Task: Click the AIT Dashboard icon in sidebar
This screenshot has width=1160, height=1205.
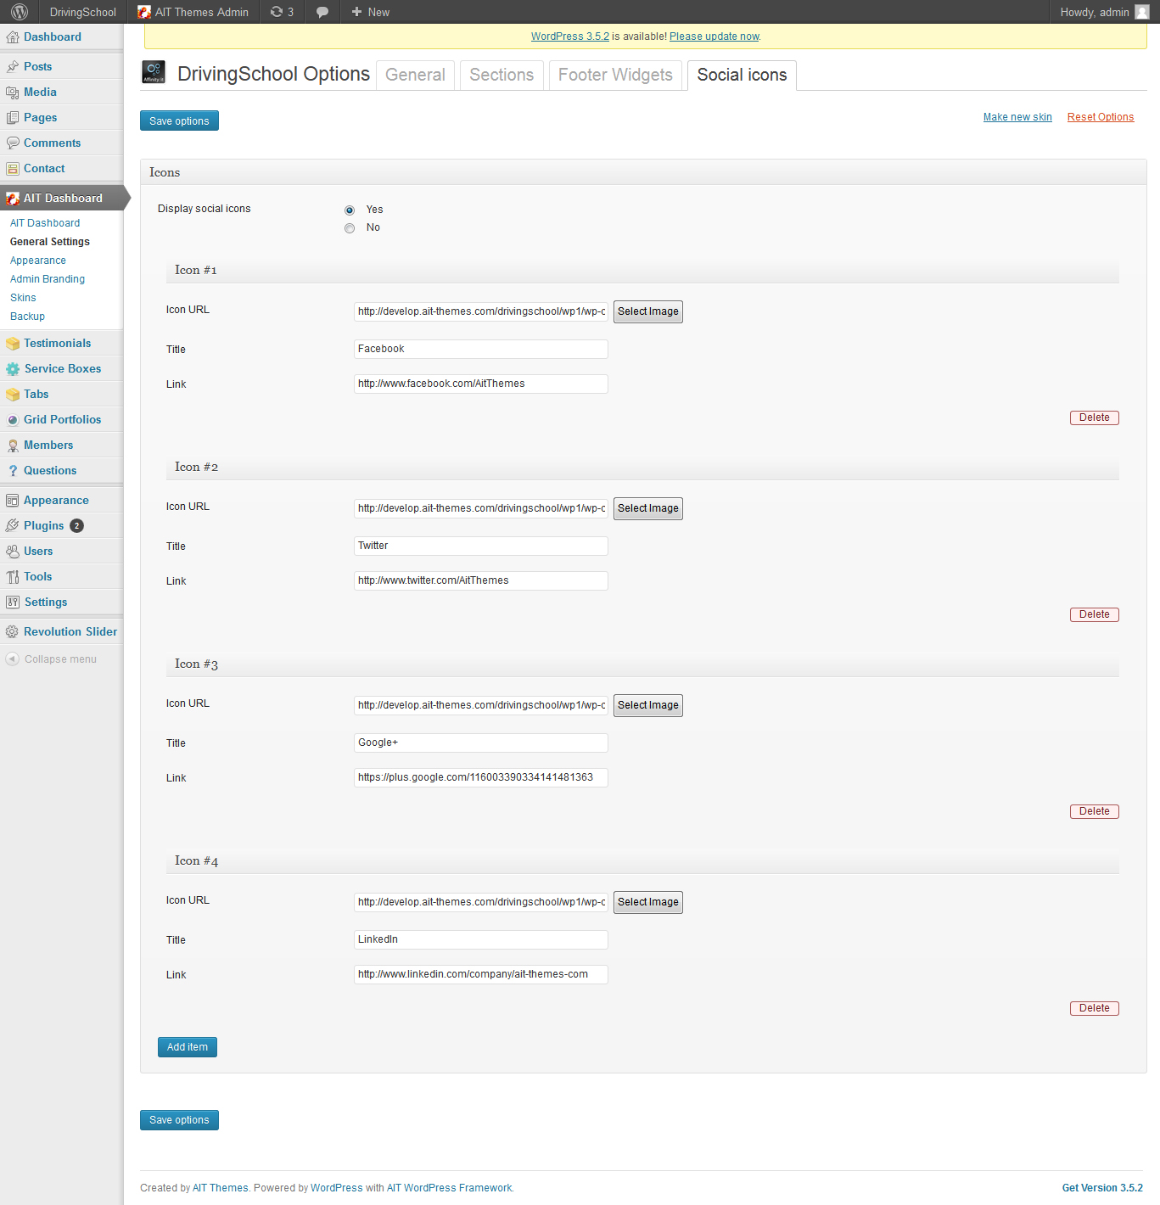Action: (13, 199)
